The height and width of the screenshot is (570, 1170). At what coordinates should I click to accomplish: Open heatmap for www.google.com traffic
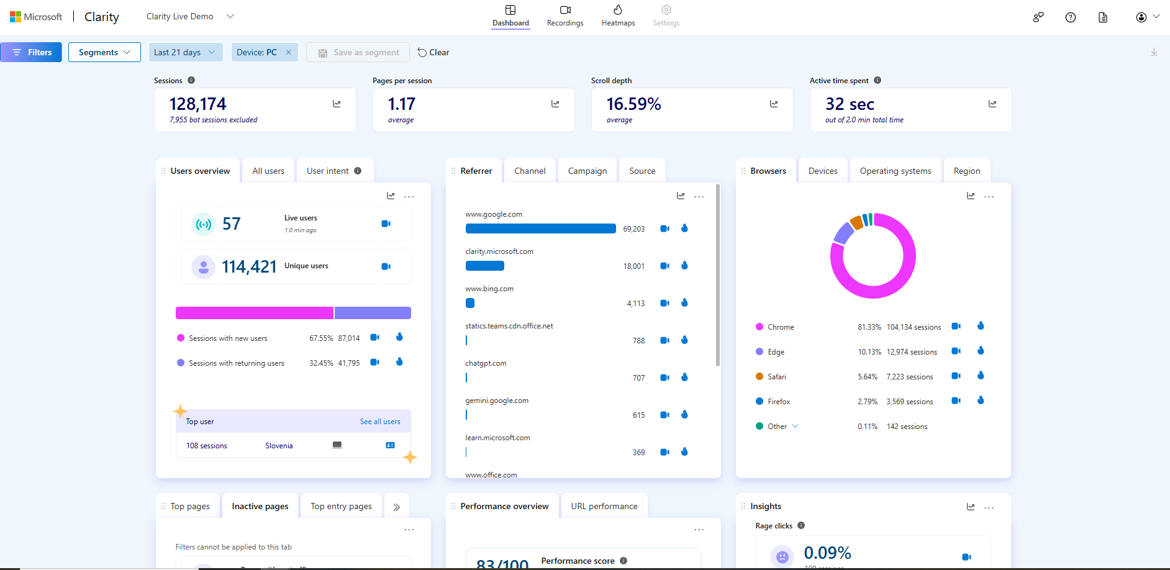pos(684,228)
